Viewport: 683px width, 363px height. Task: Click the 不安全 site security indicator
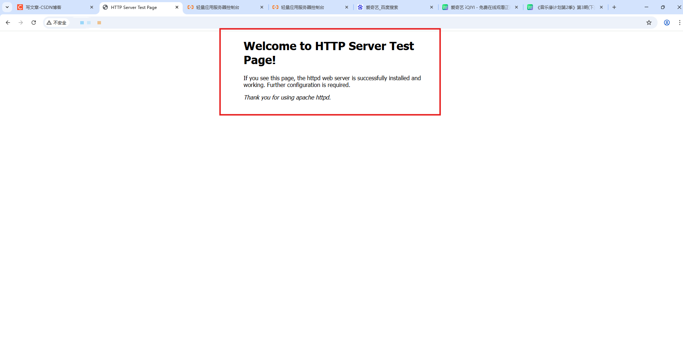pos(57,23)
